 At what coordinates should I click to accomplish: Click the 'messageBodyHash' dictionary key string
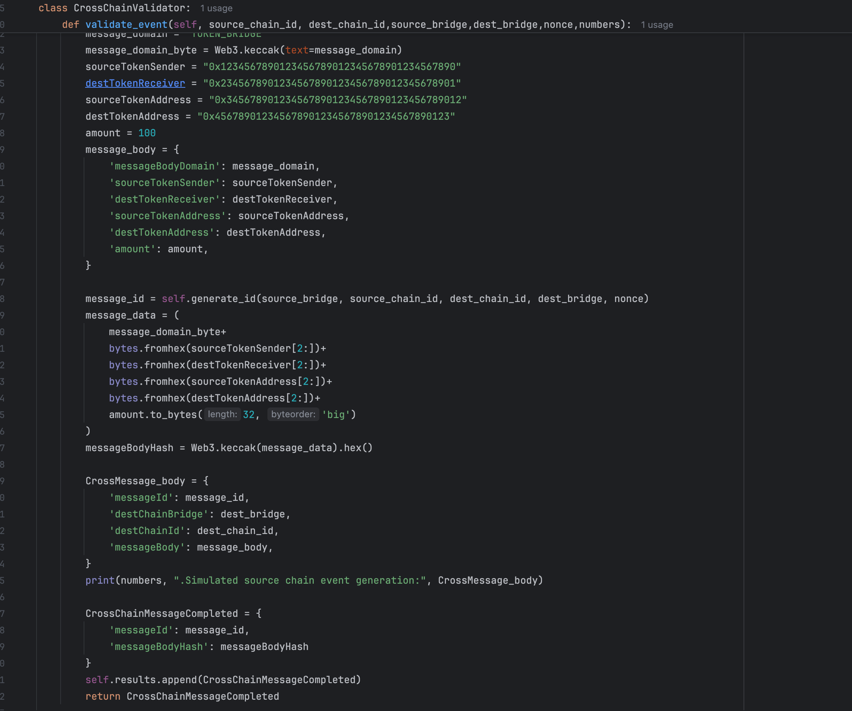[x=159, y=647]
